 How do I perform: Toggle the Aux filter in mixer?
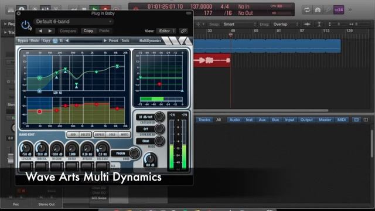[x=262, y=120]
